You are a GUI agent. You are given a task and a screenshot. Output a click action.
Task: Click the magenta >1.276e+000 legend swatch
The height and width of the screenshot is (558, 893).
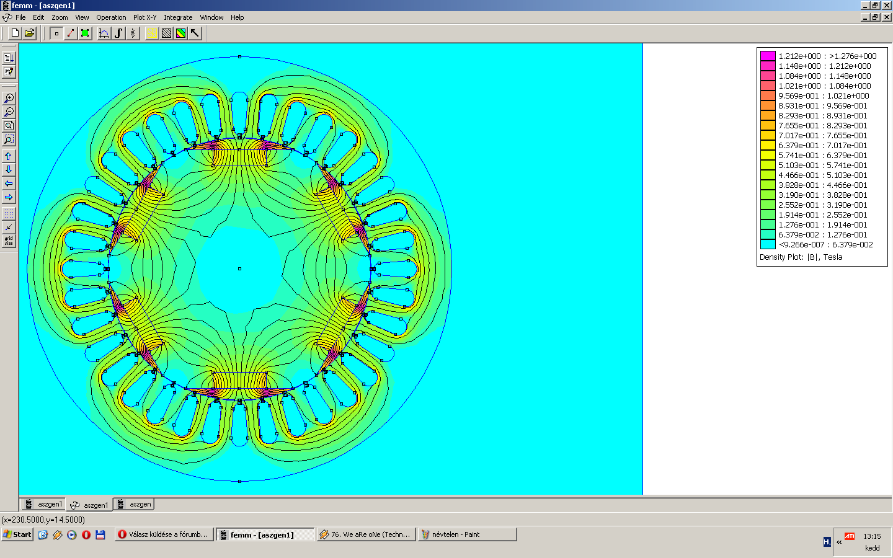[x=768, y=56]
